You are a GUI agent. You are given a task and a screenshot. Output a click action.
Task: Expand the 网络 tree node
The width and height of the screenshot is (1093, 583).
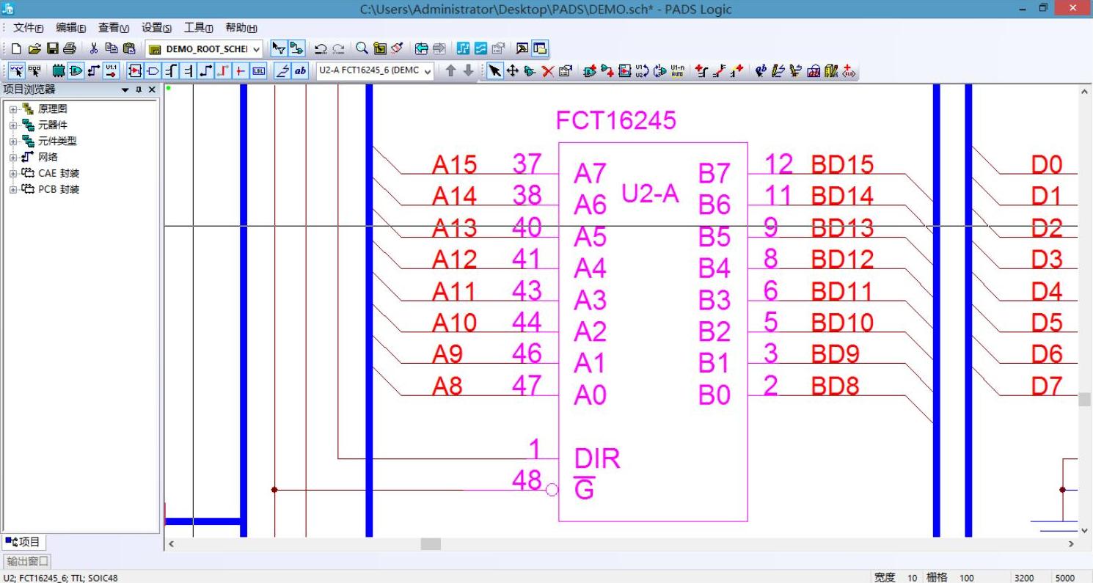[12, 158]
